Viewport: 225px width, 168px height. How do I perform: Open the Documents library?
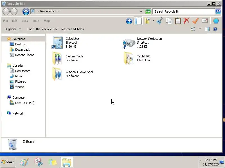tap(23, 71)
